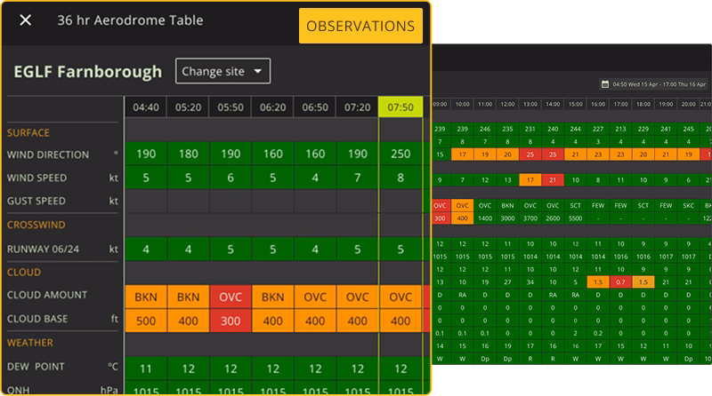Click the CLOUD AMOUNT row label
Image resolution: width=712 pixels, height=396 pixels.
click(x=47, y=295)
